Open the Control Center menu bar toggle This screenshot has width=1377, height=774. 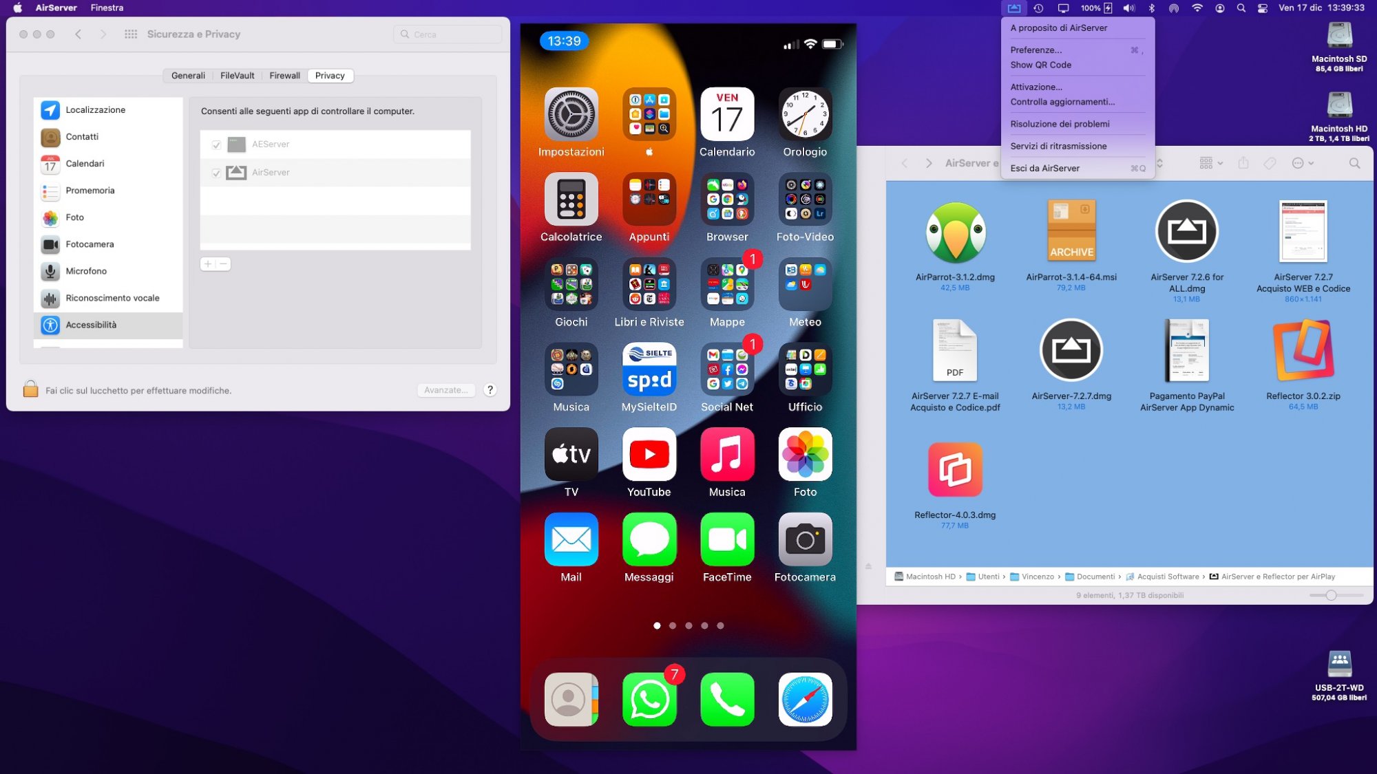click(x=1263, y=8)
